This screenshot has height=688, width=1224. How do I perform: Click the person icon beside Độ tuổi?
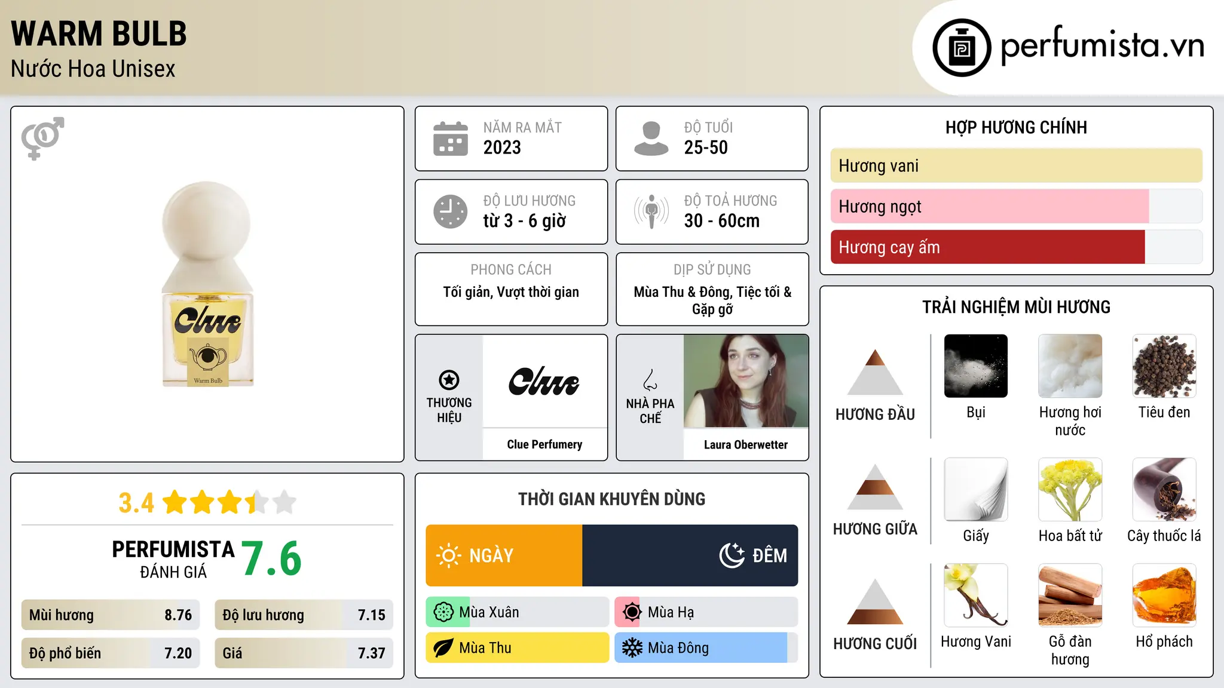pyautogui.click(x=651, y=139)
